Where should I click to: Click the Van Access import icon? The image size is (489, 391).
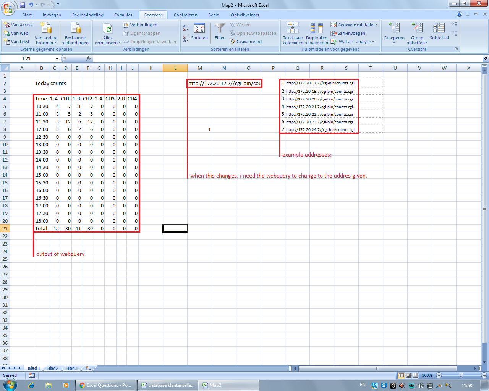(7, 25)
